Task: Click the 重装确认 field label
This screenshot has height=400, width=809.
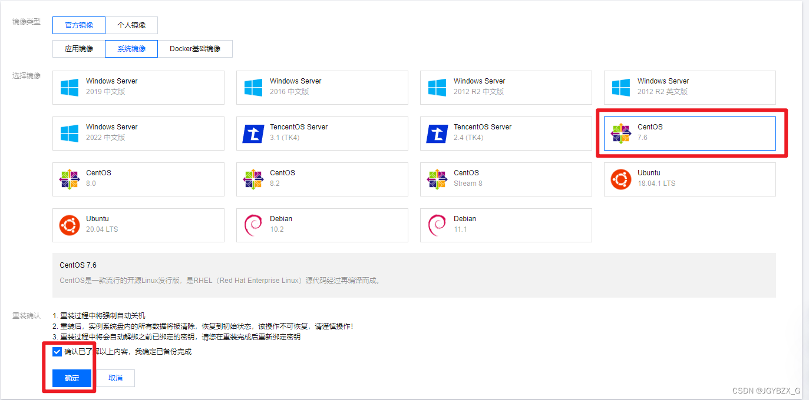Action: [x=27, y=316]
